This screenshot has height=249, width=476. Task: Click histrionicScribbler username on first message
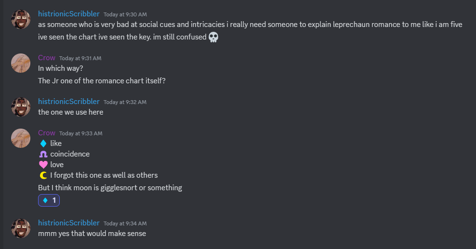[x=68, y=14]
